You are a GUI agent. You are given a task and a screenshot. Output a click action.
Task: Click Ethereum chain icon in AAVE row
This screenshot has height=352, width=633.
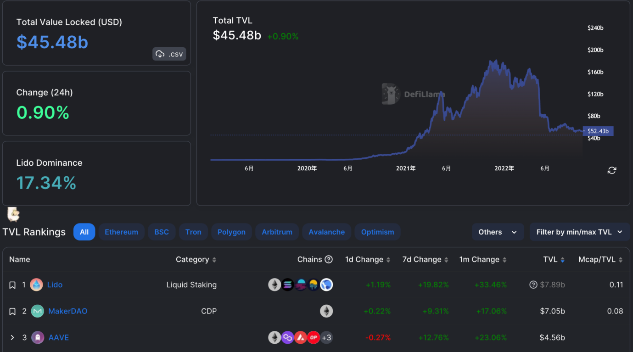[274, 338]
